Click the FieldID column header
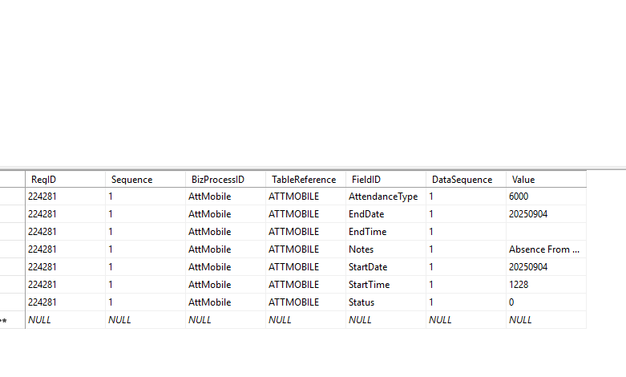 pos(365,180)
